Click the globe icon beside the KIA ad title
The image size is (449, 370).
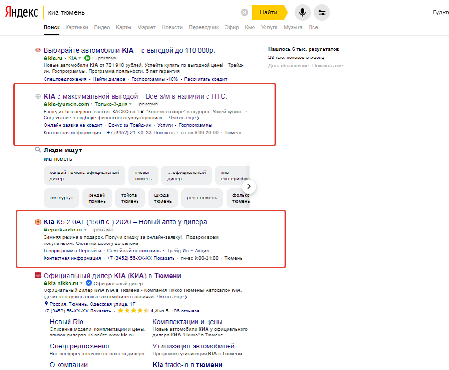click(x=38, y=96)
